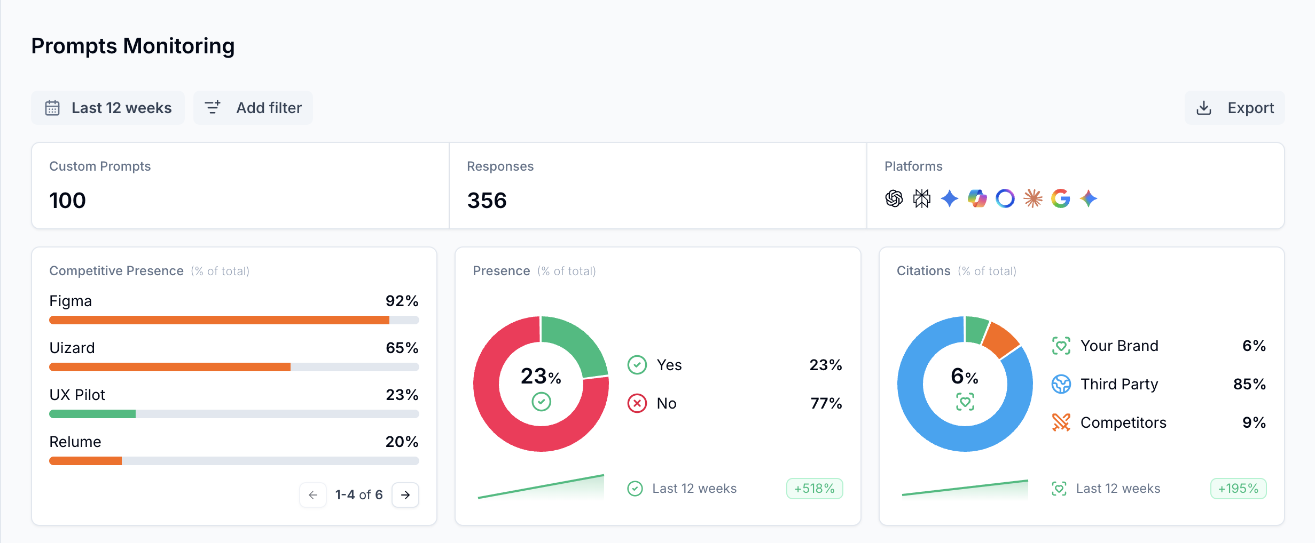Viewport: 1315px width, 543px height.
Task: Select the Claude starburst platform icon
Action: (x=1032, y=199)
